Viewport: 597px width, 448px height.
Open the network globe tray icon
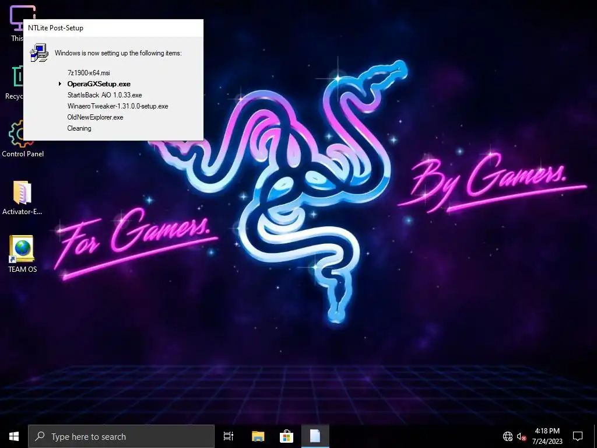tap(508, 436)
